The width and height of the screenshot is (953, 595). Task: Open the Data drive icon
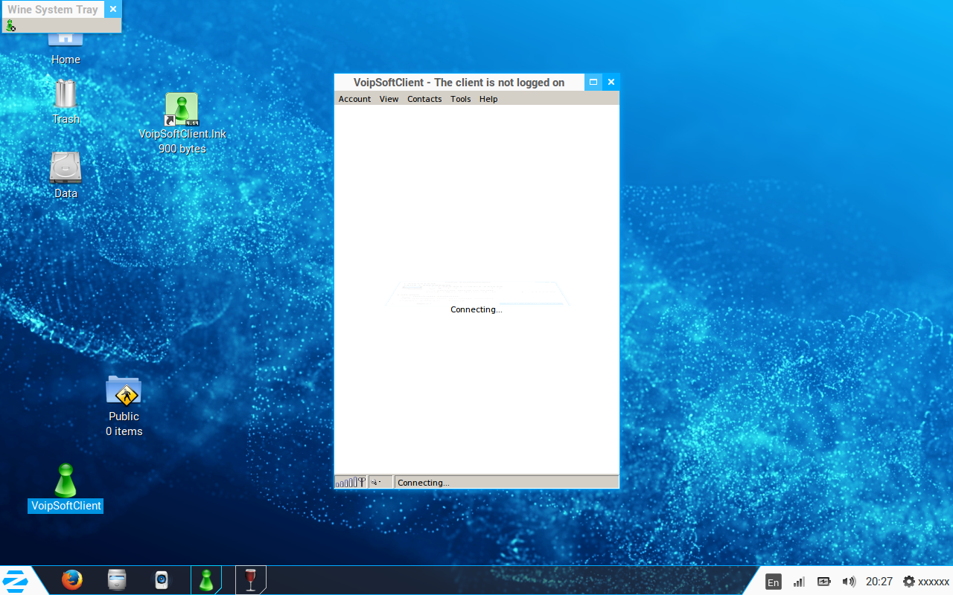tap(66, 167)
